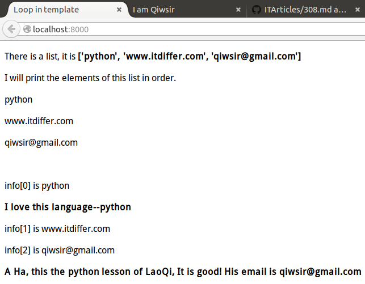
Task: Focus the localhost:8000 address bar
Action: pos(170,29)
